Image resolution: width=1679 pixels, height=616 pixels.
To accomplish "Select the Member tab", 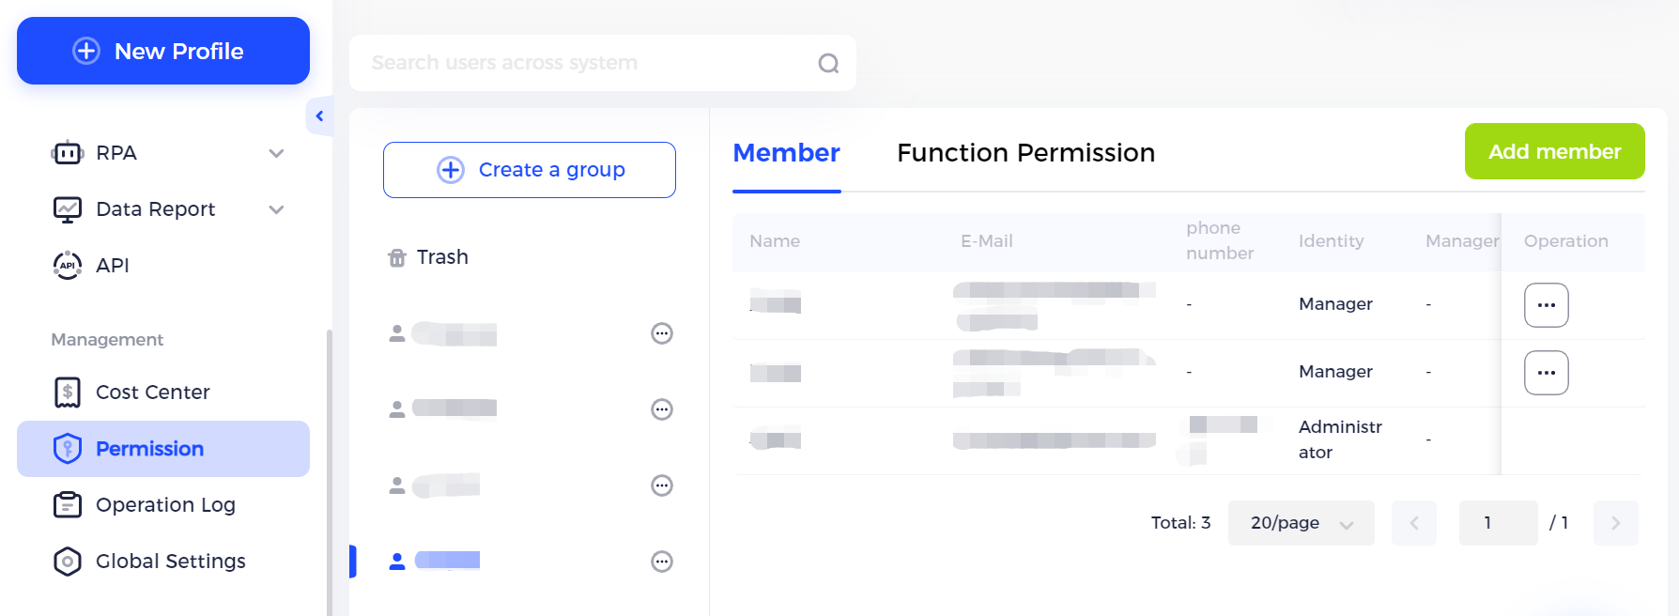I will coord(786,153).
